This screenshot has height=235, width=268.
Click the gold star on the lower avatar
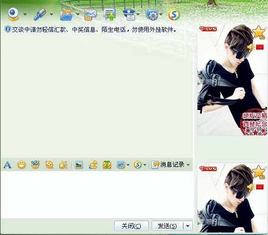tap(259, 172)
